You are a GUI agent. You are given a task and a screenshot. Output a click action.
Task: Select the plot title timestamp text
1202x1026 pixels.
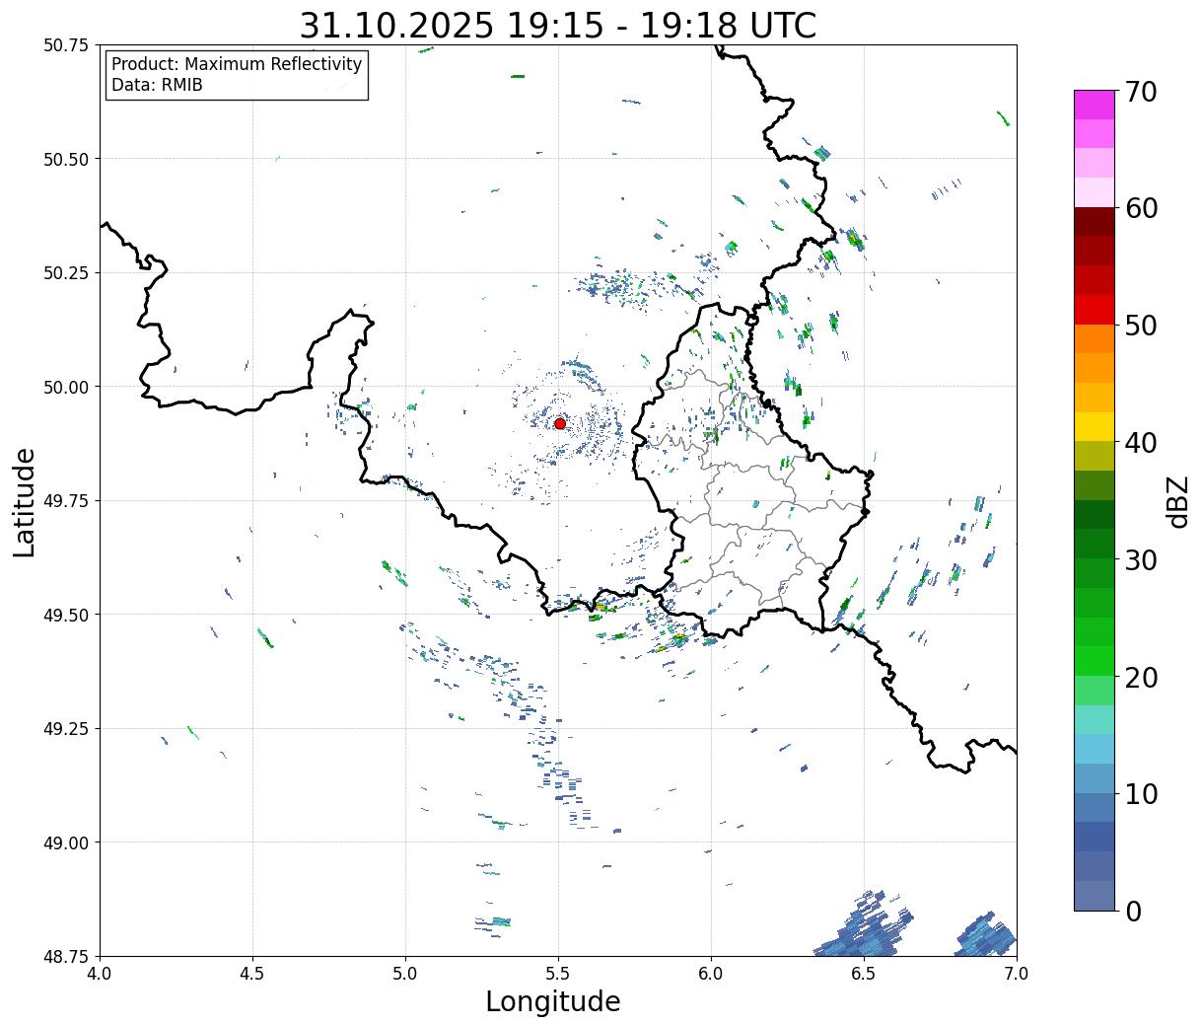tap(557, 26)
